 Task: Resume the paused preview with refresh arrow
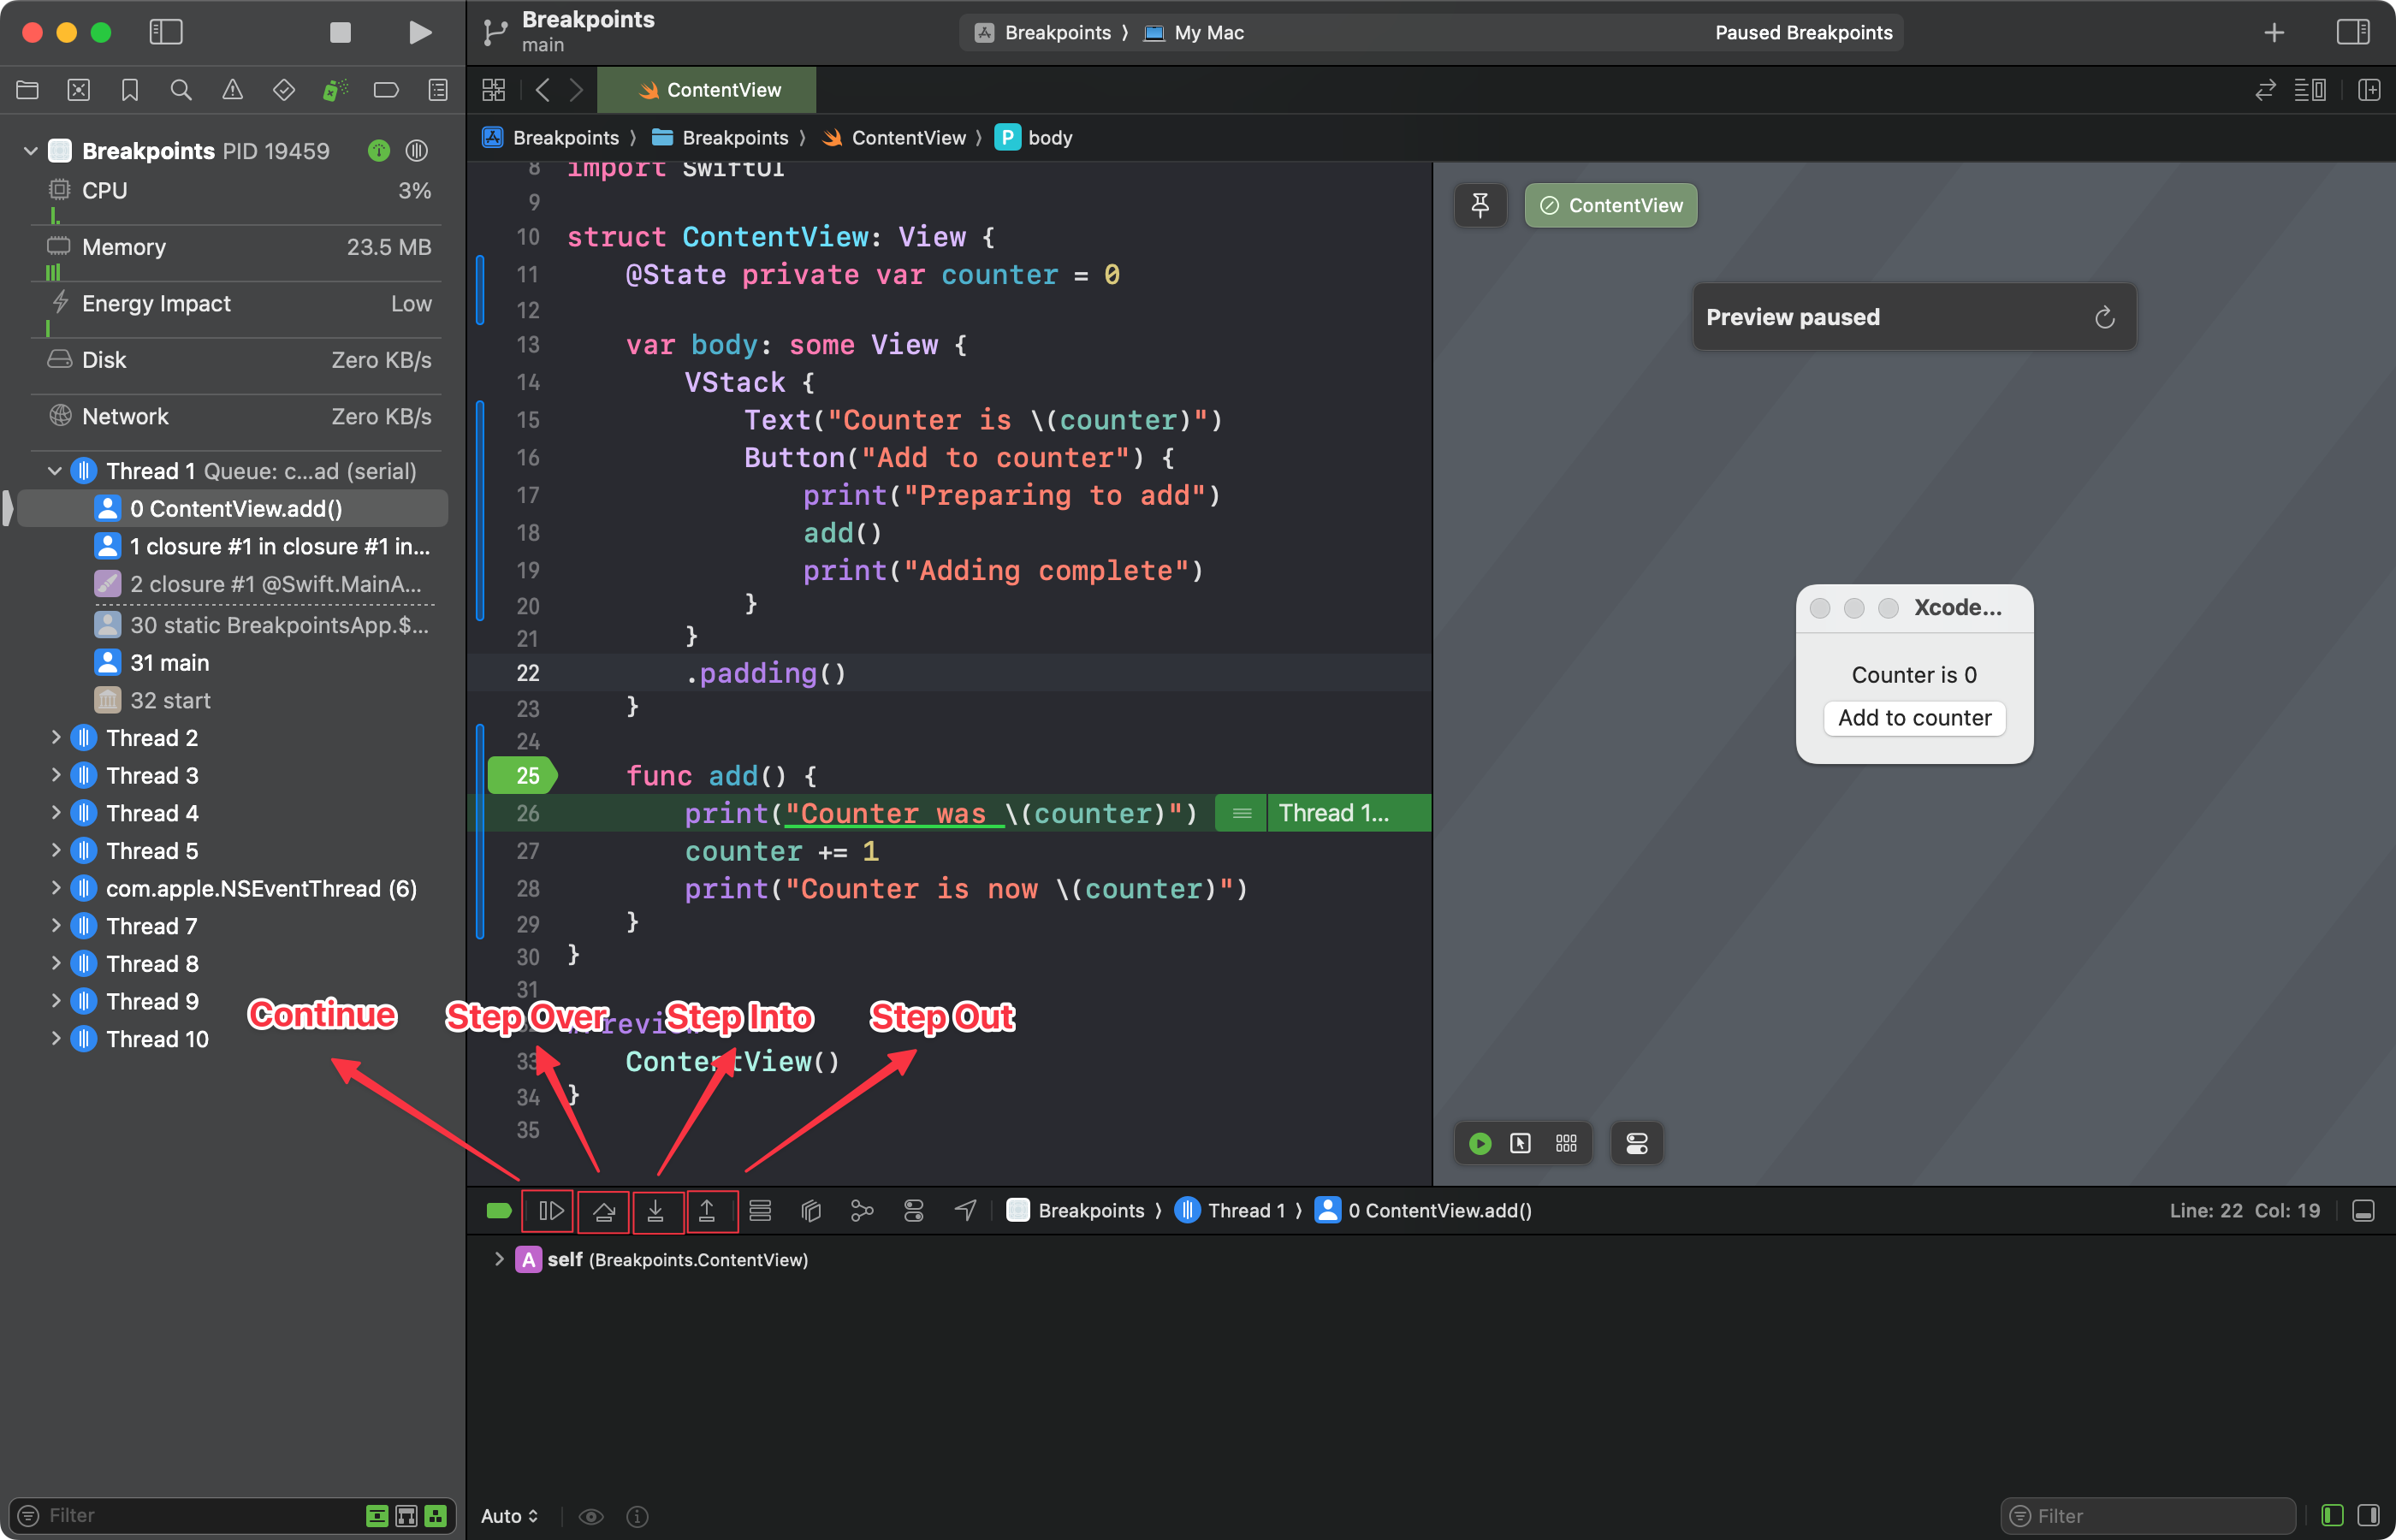[2104, 318]
